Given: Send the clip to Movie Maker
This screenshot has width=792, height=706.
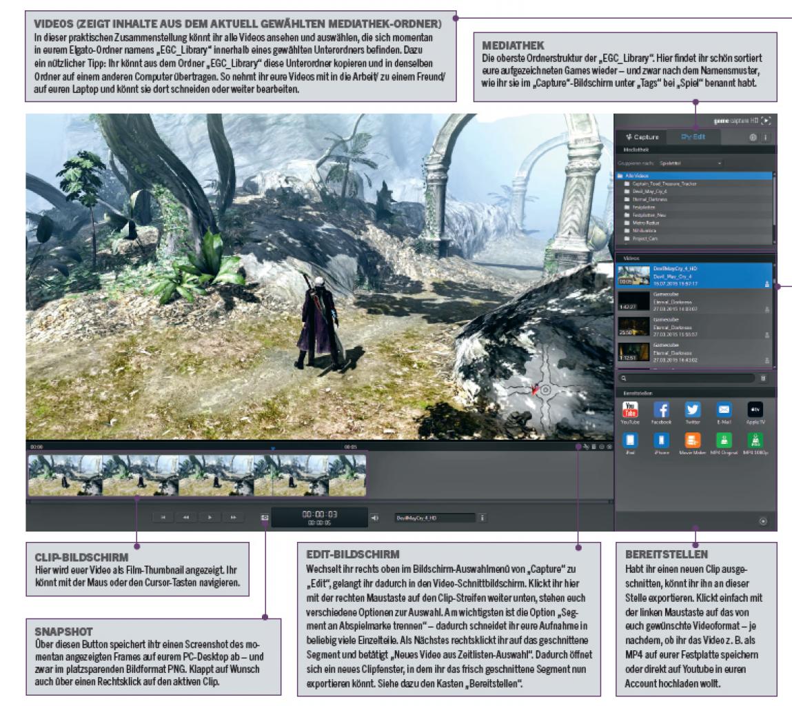Looking at the screenshot, I should pos(693,440).
